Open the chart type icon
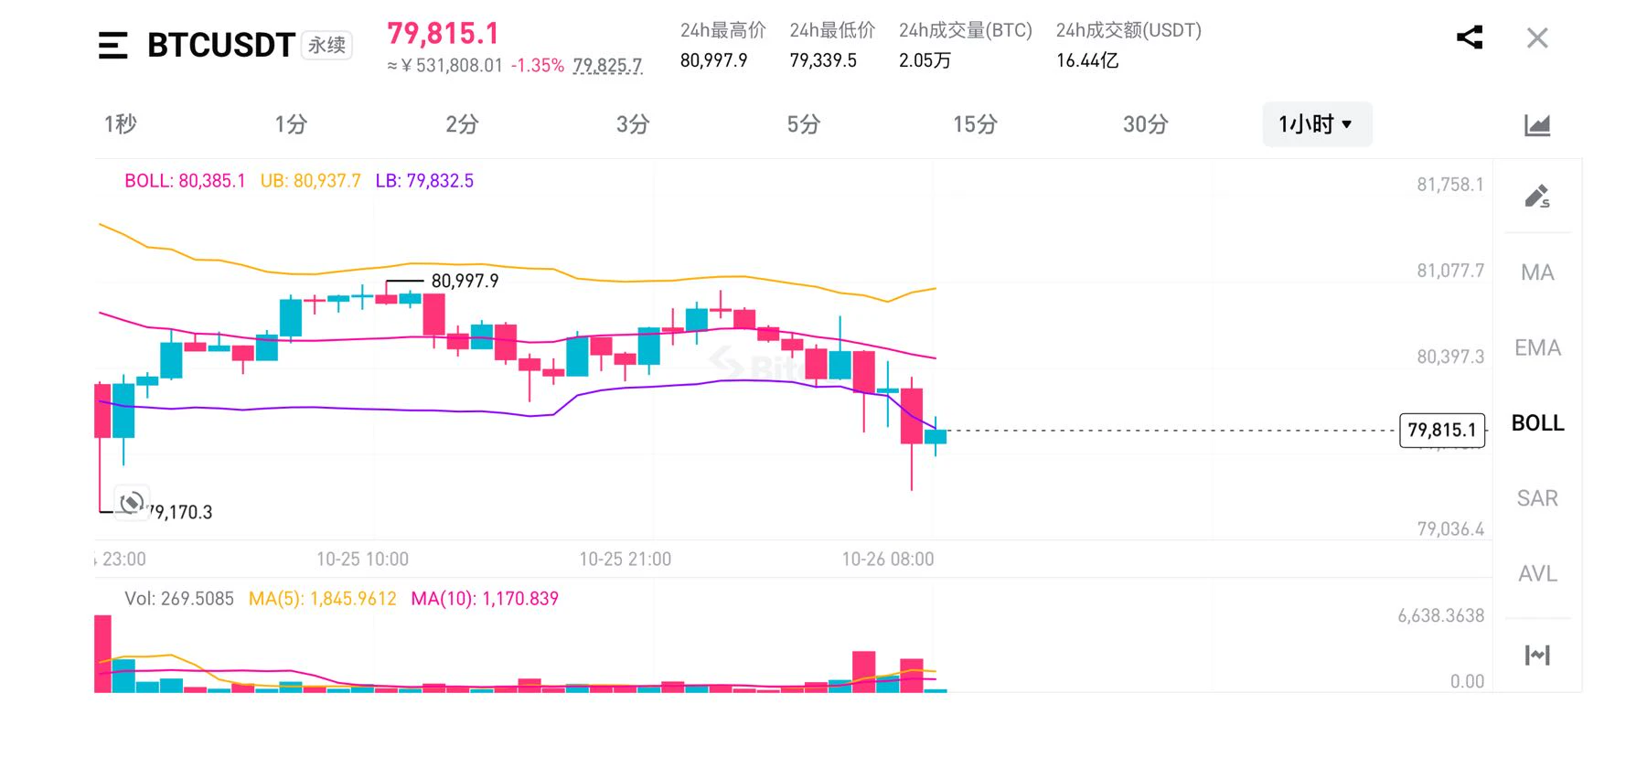Image resolution: width=1647 pixels, height=757 pixels. (x=1537, y=124)
